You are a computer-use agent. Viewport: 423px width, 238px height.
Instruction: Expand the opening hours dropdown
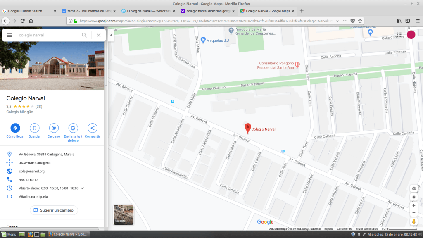[82, 188]
